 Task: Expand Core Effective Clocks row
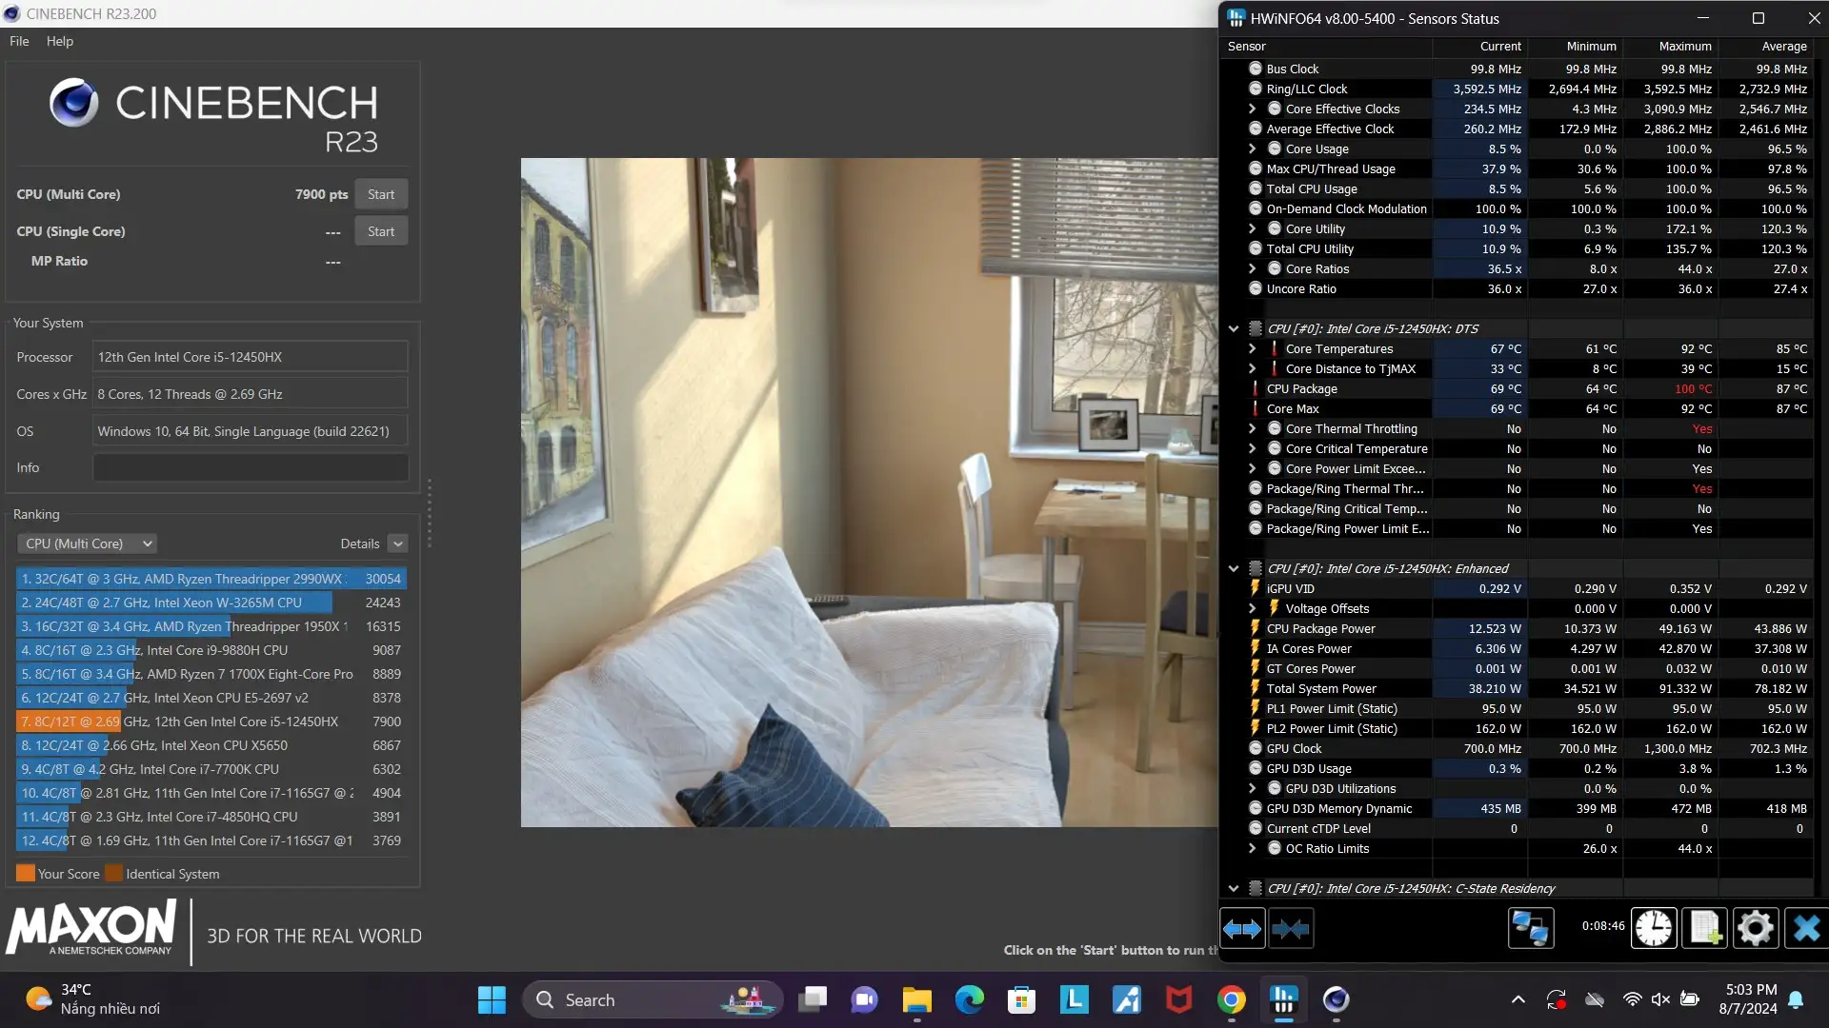1253,109
